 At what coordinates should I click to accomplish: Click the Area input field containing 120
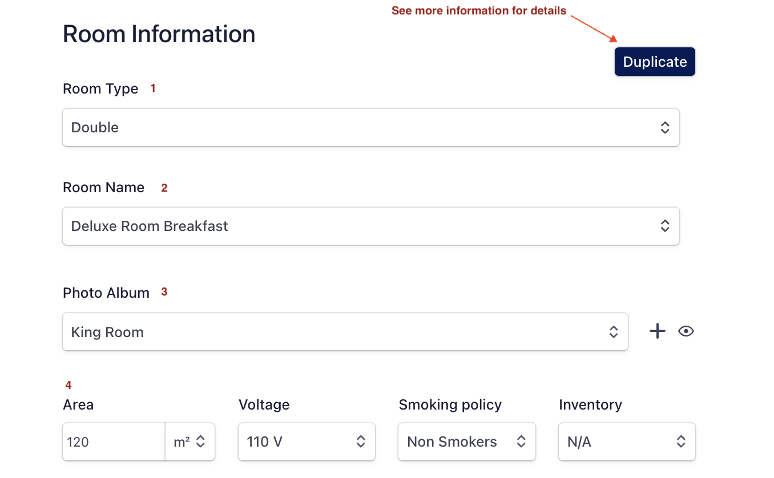[114, 441]
